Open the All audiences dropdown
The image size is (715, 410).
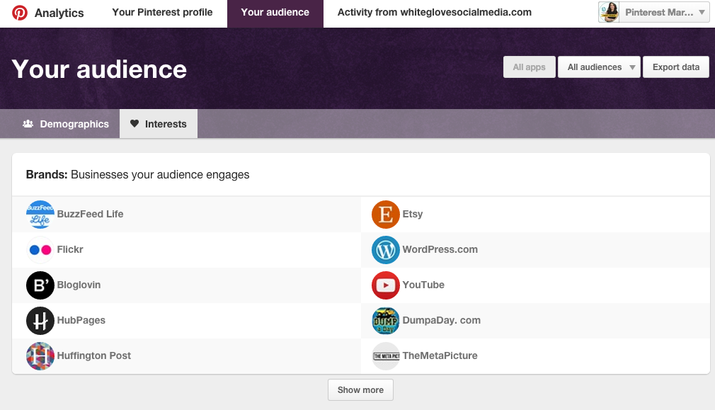[x=599, y=67]
